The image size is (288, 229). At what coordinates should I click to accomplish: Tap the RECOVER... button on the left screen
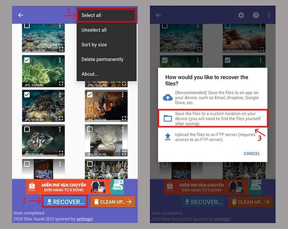point(65,202)
